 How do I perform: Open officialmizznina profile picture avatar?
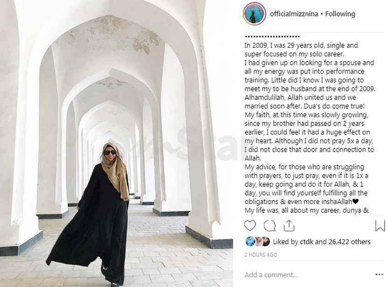point(254,14)
